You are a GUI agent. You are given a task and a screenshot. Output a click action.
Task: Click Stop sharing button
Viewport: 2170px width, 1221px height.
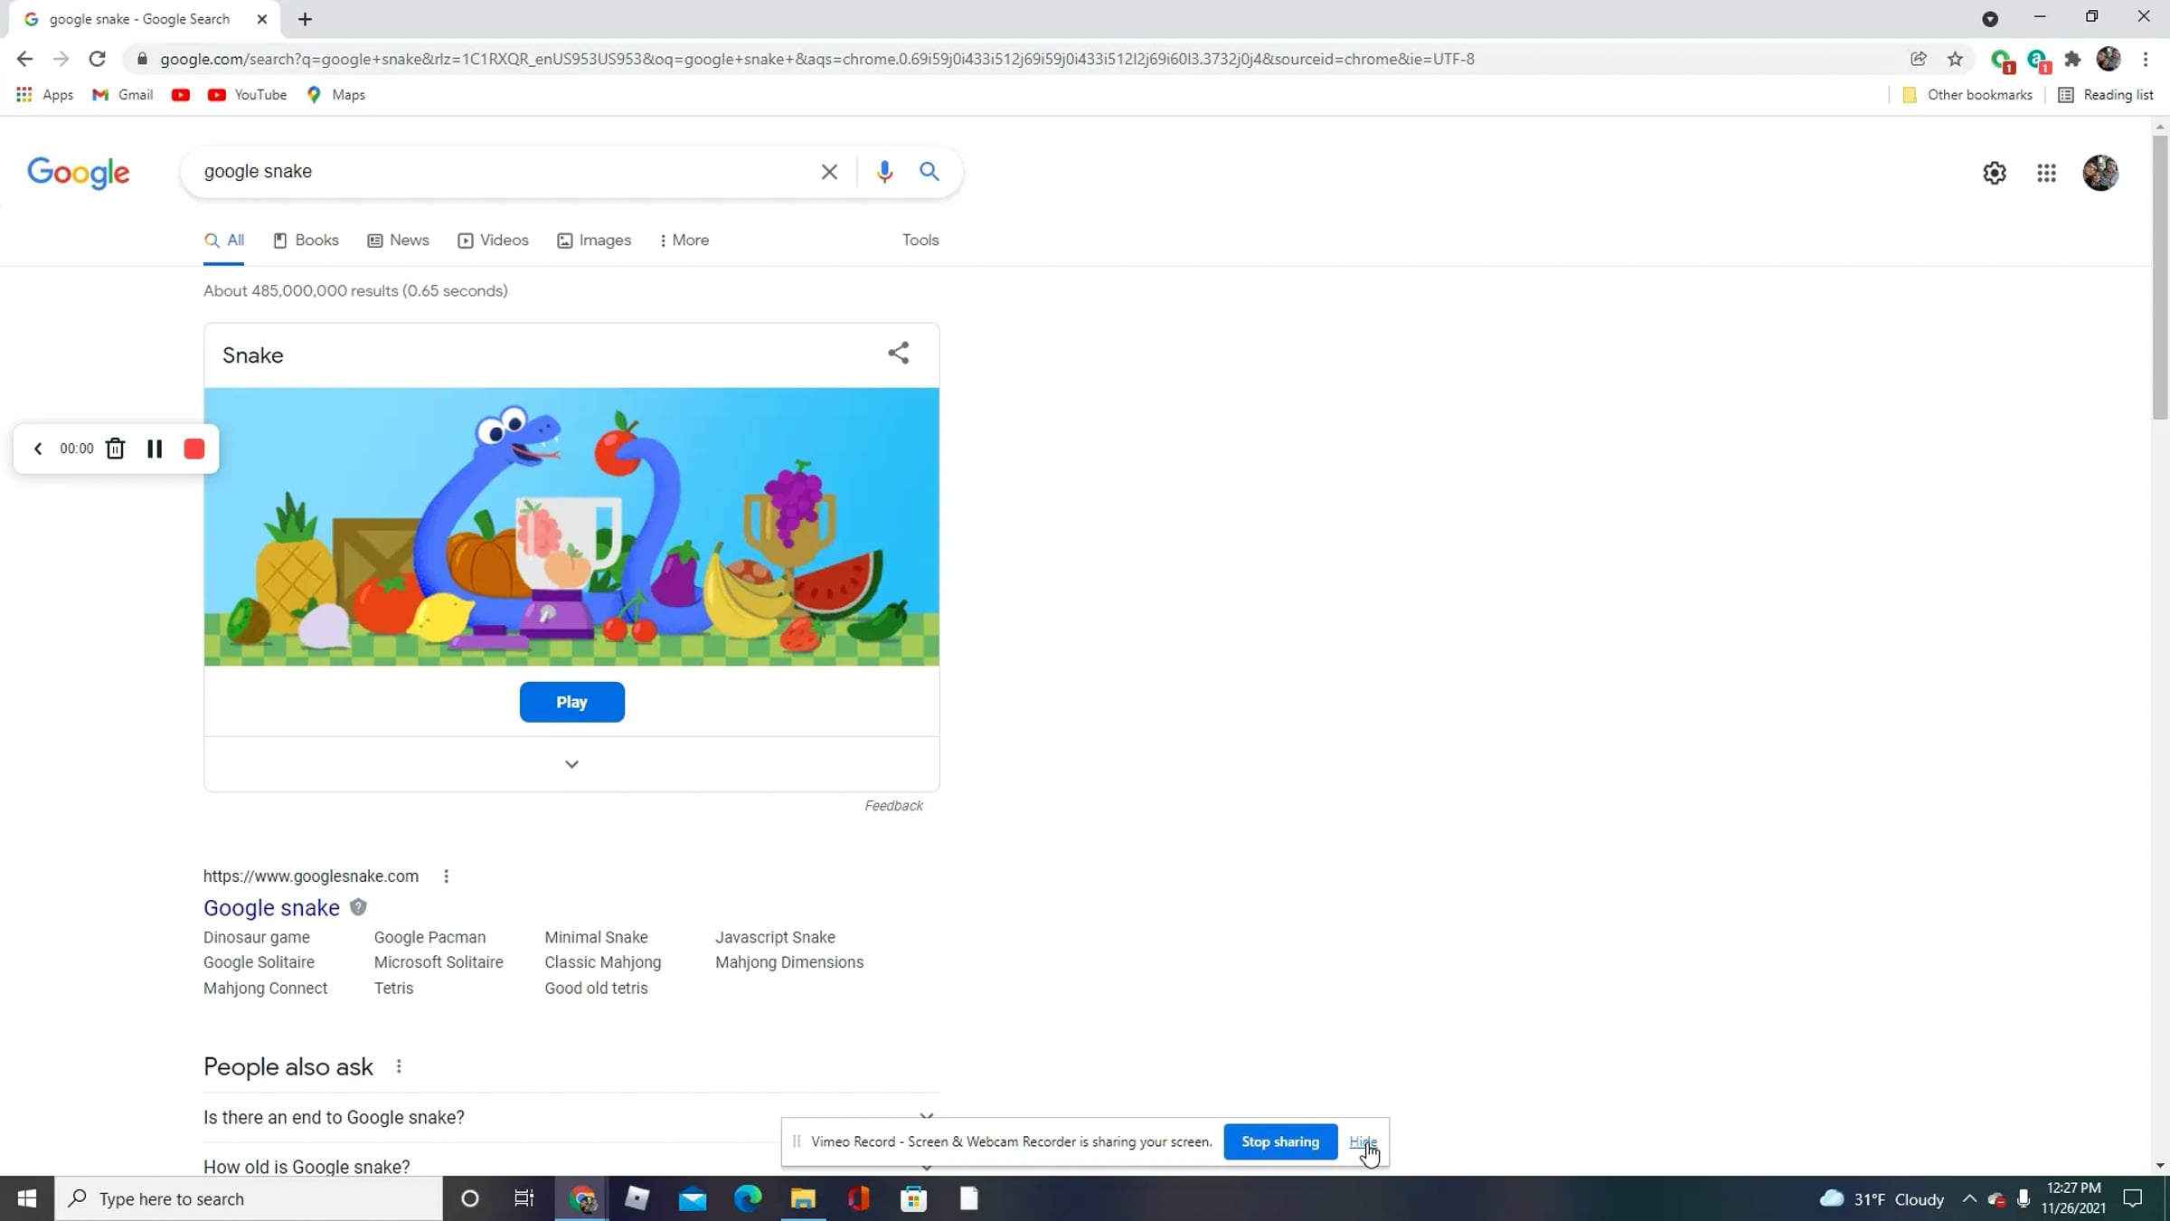click(x=1280, y=1141)
